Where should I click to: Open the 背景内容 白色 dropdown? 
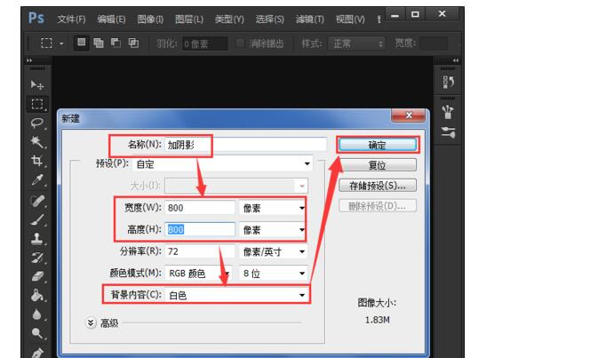(236, 295)
